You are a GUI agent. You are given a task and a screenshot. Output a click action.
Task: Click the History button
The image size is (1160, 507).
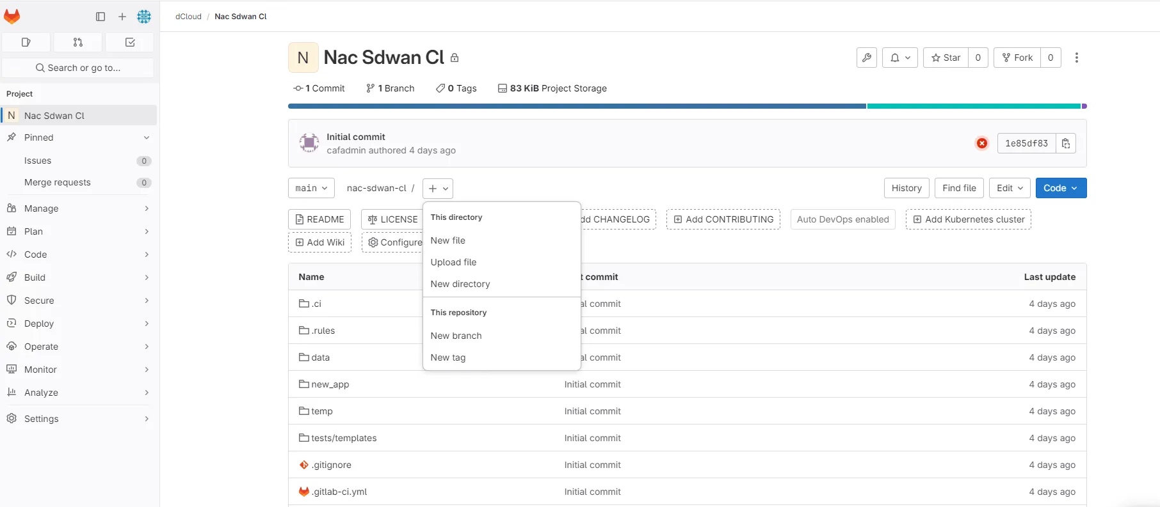pos(906,188)
